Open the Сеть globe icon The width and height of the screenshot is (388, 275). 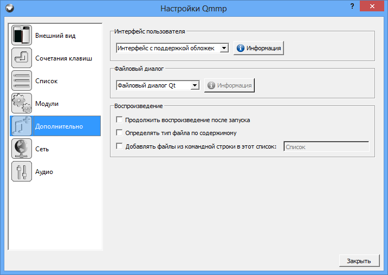22,149
